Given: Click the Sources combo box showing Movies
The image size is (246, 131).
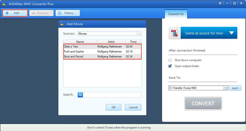Looking at the screenshot, I should pyautogui.click(x=109, y=34).
